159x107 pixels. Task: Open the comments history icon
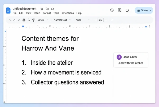click(x=119, y=10)
